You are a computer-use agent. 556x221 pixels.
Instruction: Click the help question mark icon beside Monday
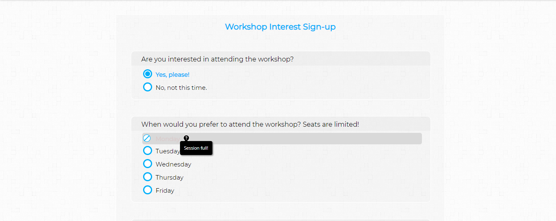tap(187, 138)
